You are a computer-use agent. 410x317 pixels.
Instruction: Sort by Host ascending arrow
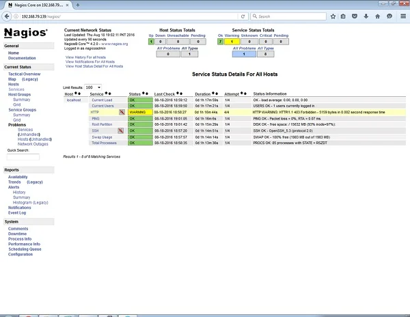coord(76,94)
